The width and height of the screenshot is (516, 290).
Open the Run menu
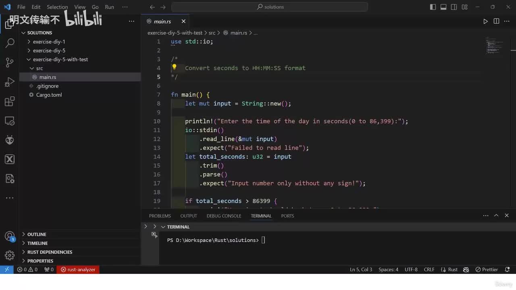tap(109, 7)
